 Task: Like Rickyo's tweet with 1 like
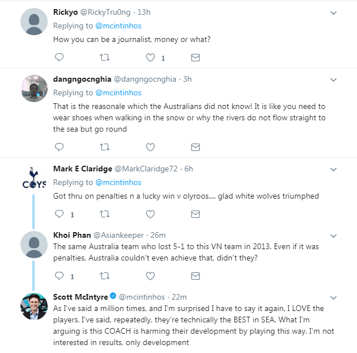coord(150,57)
